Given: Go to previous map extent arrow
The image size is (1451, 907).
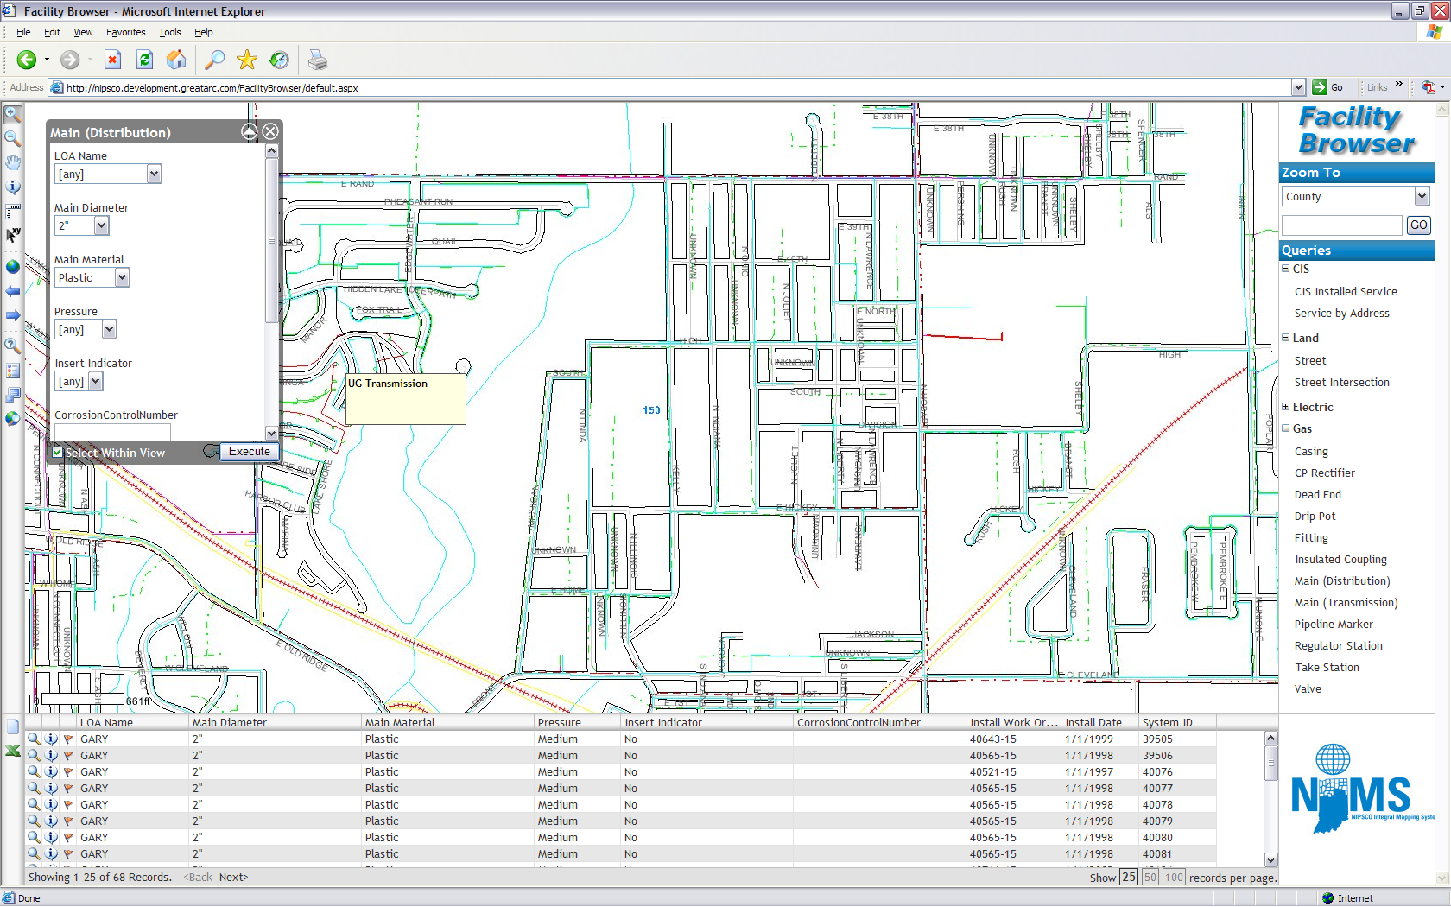Looking at the screenshot, I should point(13,291).
